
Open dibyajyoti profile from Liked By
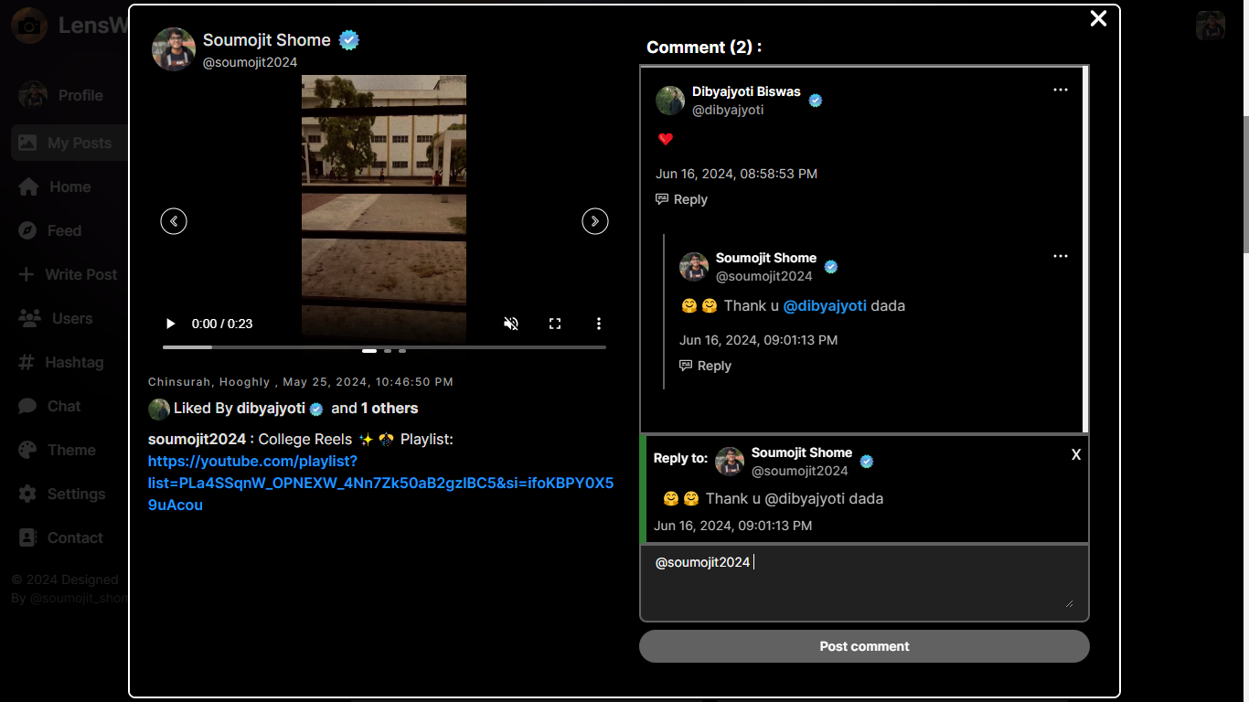point(271,409)
